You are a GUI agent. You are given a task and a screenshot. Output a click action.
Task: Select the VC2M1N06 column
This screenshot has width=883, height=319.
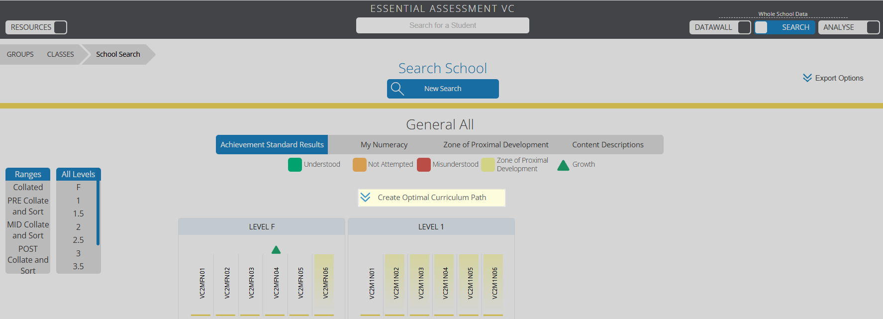[493, 284]
